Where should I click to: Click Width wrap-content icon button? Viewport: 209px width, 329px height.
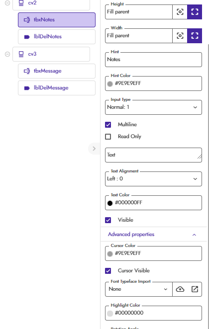(x=180, y=36)
